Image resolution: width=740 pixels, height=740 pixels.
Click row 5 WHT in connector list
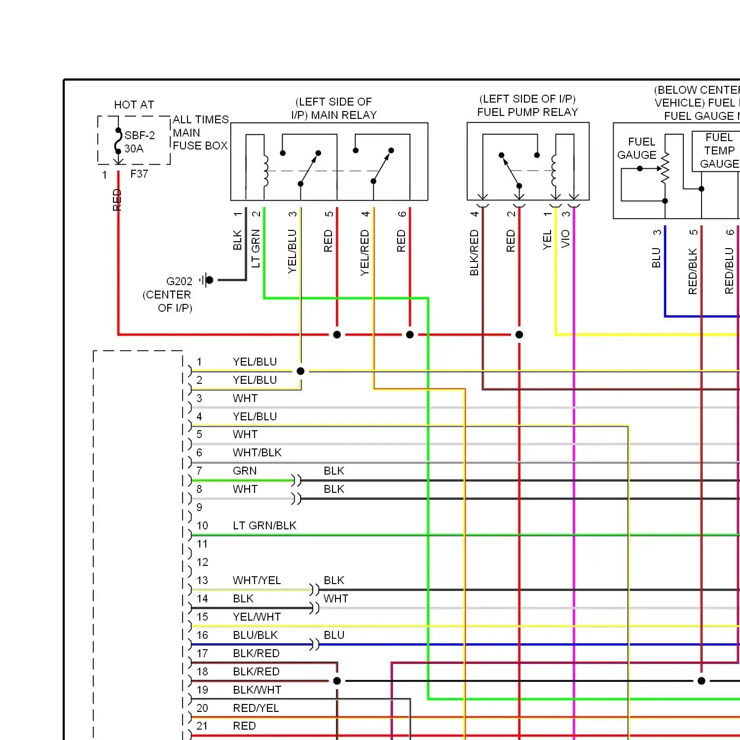pyautogui.click(x=245, y=434)
